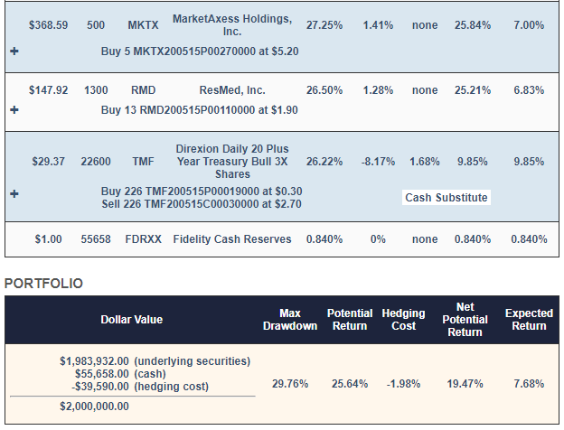
Task: Expand the MKTX row plus sign
Action: point(14,52)
